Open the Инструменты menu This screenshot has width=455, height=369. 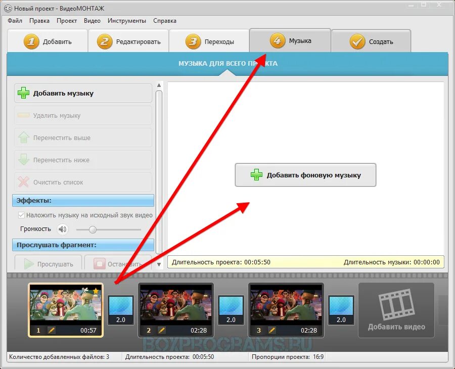pos(127,21)
